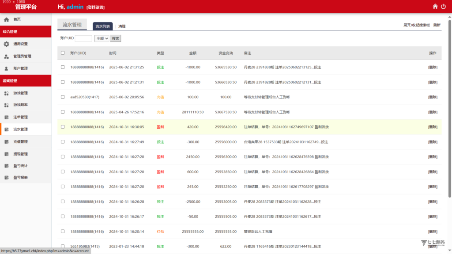Image resolution: width=452 pixels, height=254 pixels.
Task: Check the row for asd520530(1417)
Action: (x=63, y=97)
